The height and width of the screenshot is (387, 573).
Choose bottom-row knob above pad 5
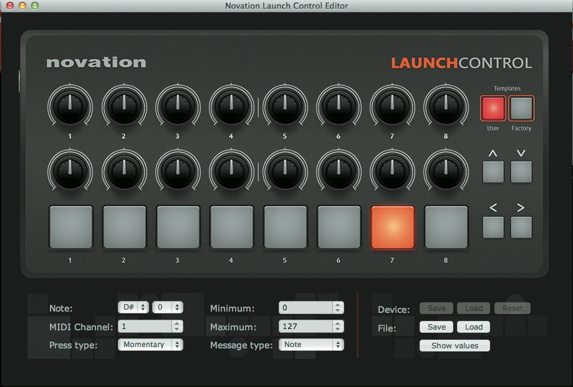[285, 171]
